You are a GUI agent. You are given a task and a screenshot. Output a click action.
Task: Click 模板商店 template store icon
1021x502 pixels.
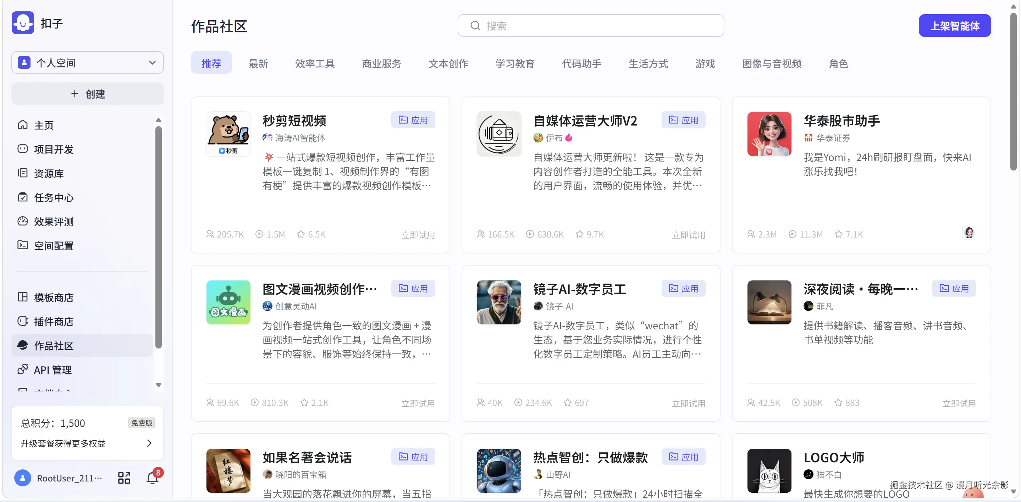click(23, 297)
